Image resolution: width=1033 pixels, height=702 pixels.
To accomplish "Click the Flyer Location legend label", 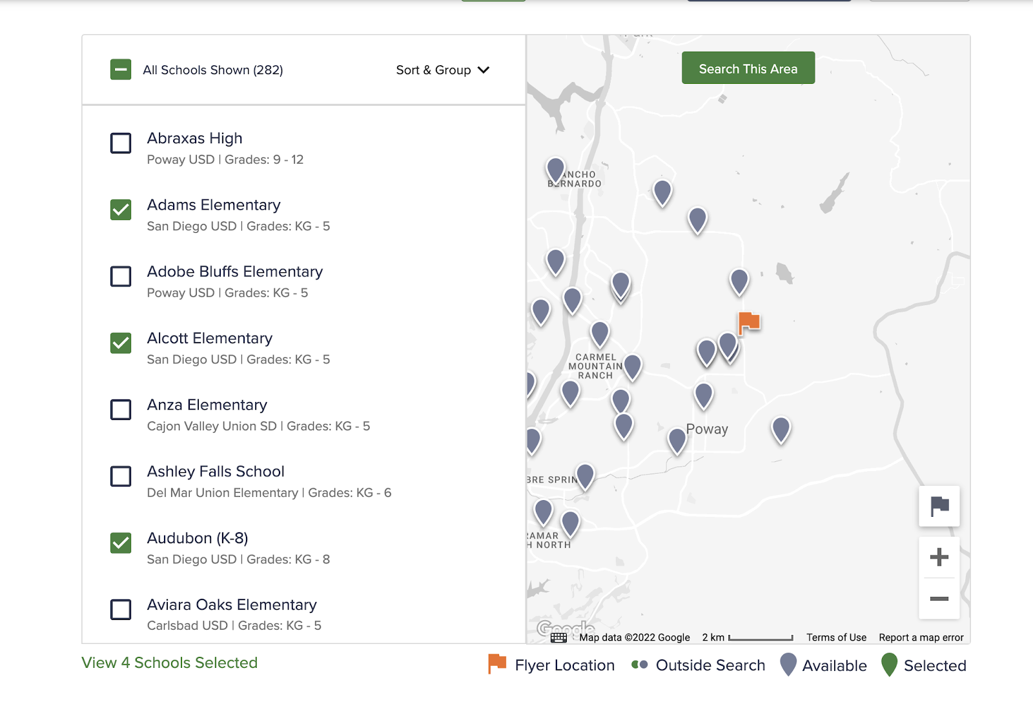I will tap(565, 665).
